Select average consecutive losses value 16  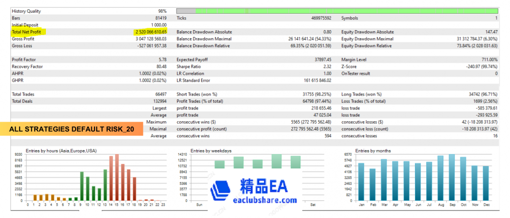[x=496, y=136]
